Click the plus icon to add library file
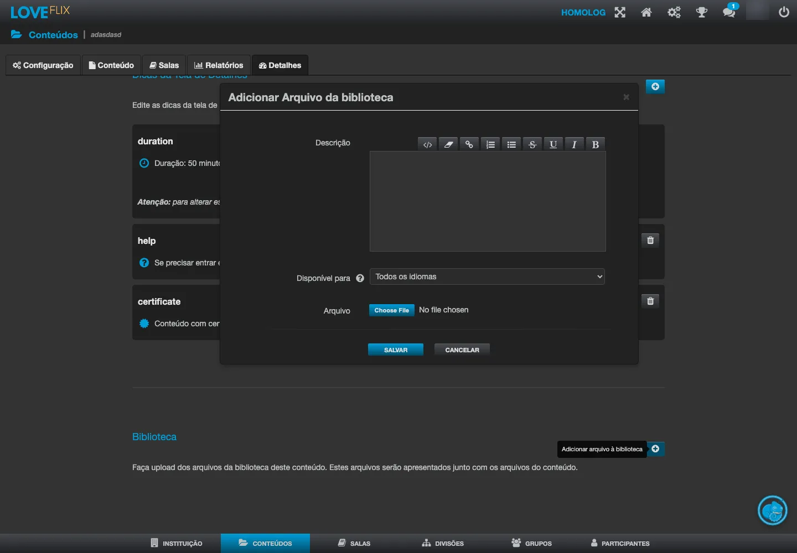 pyautogui.click(x=655, y=449)
